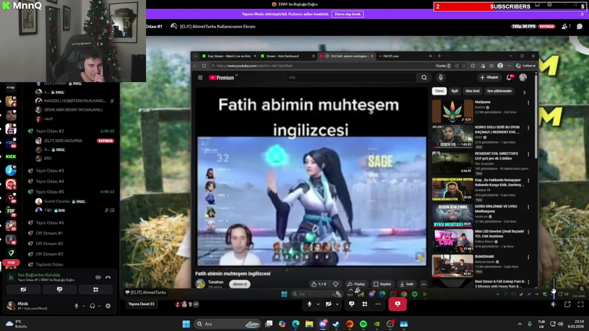
Task: Open Discord from Windows taskbar
Action: (x=323, y=324)
